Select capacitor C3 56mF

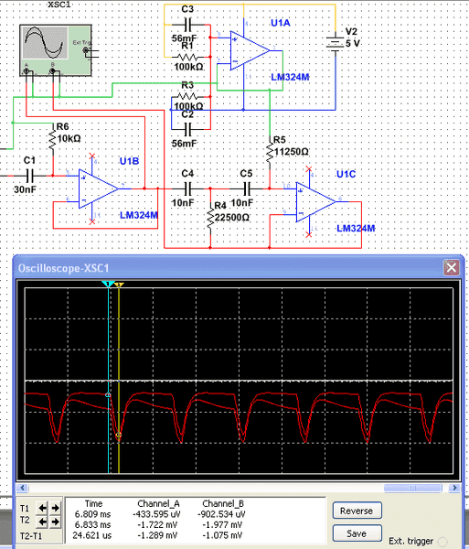pos(187,25)
